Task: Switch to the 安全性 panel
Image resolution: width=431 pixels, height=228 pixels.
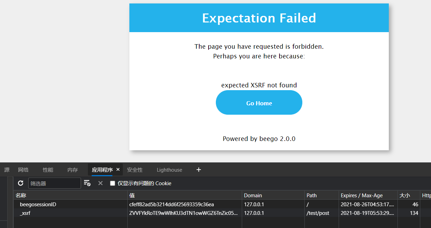Action: coord(135,170)
